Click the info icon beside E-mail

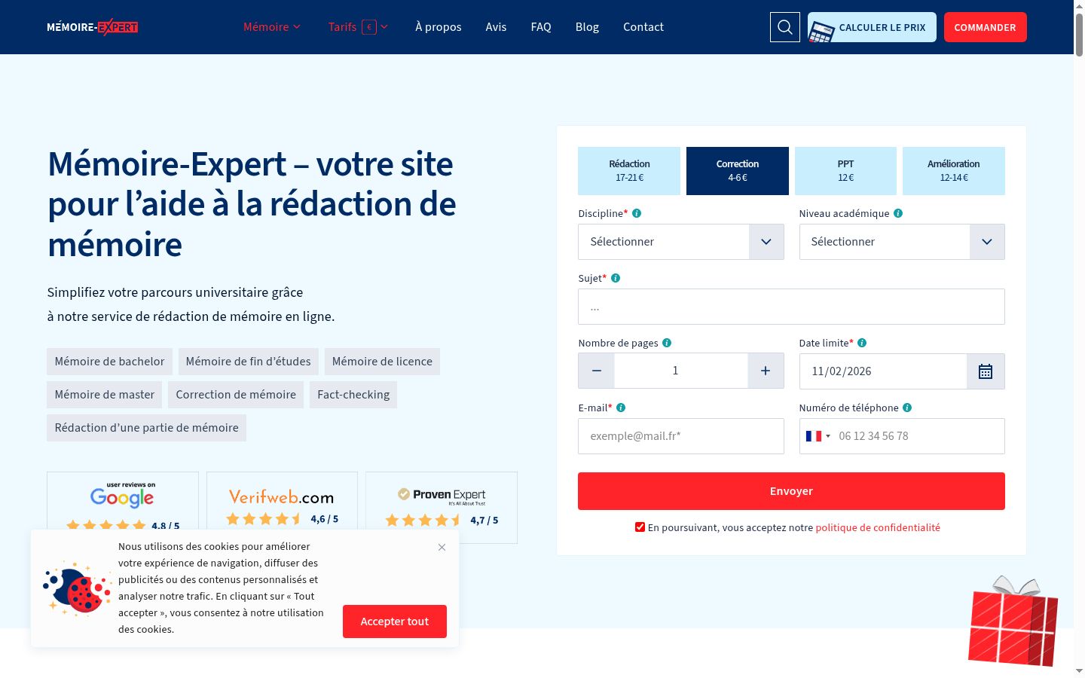(621, 408)
